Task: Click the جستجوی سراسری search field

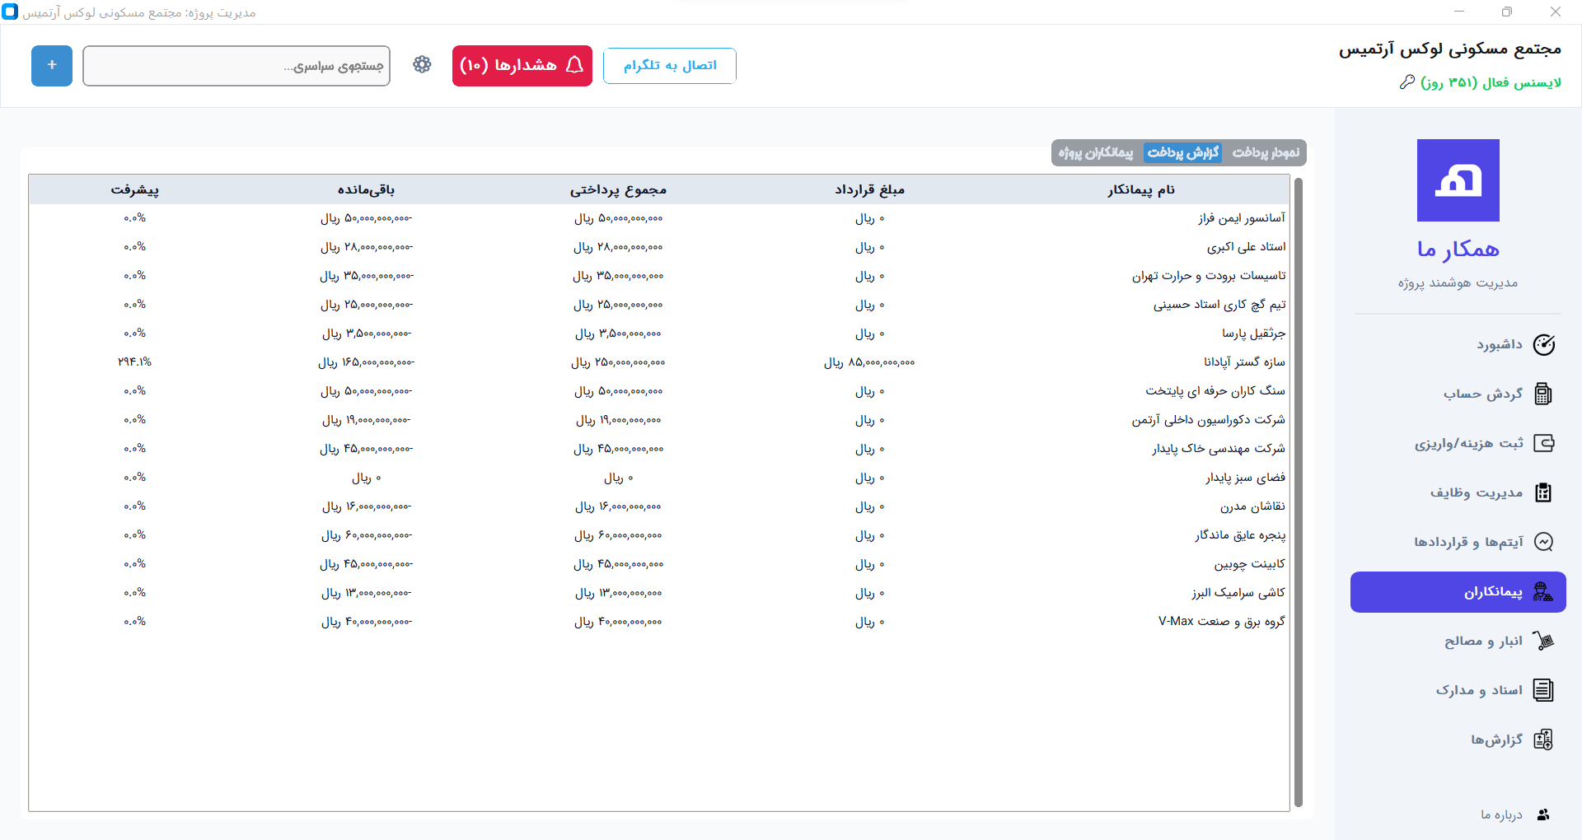Action: [236, 65]
